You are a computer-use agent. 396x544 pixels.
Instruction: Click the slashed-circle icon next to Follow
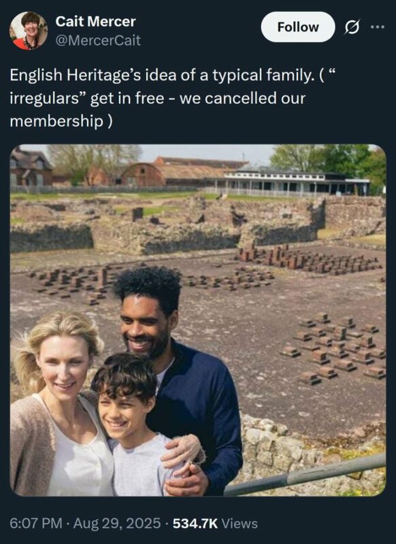pyautogui.click(x=352, y=27)
